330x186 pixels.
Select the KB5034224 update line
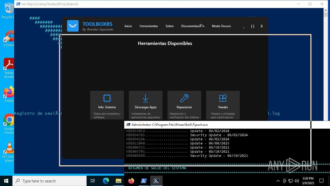(x=178, y=139)
